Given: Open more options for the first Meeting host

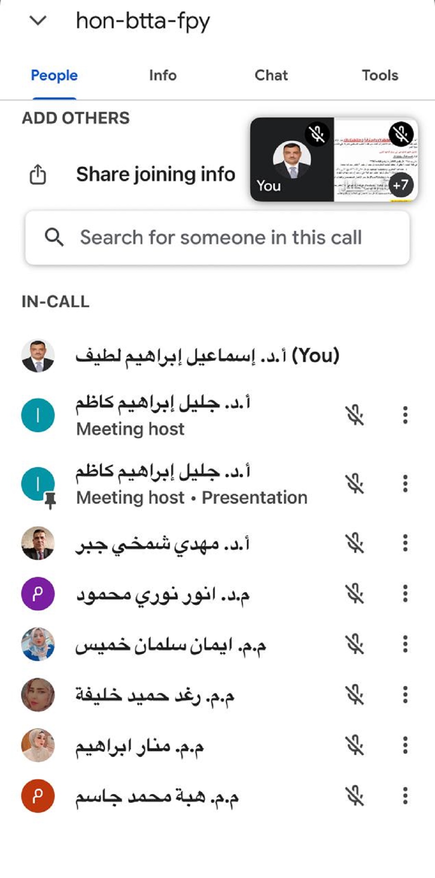Looking at the screenshot, I should (x=405, y=415).
